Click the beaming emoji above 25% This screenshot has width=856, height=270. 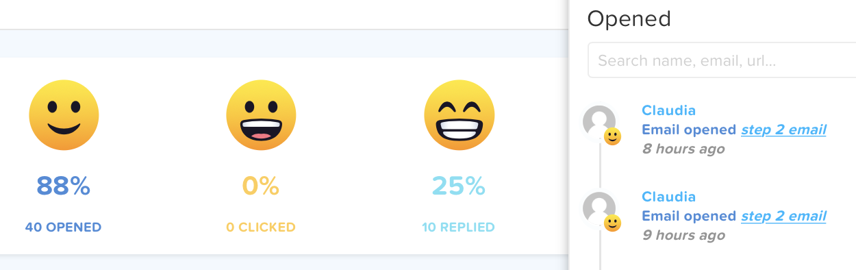pyautogui.click(x=459, y=115)
